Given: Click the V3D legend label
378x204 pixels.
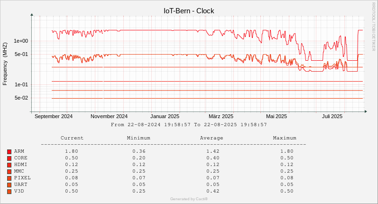Looking at the screenshot, I should pyautogui.click(x=19, y=191).
